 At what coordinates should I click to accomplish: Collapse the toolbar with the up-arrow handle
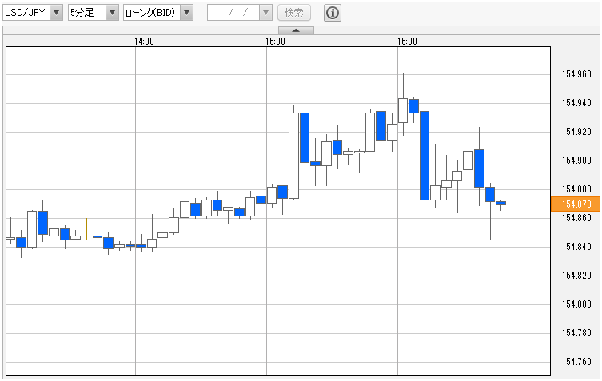pos(296,30)
